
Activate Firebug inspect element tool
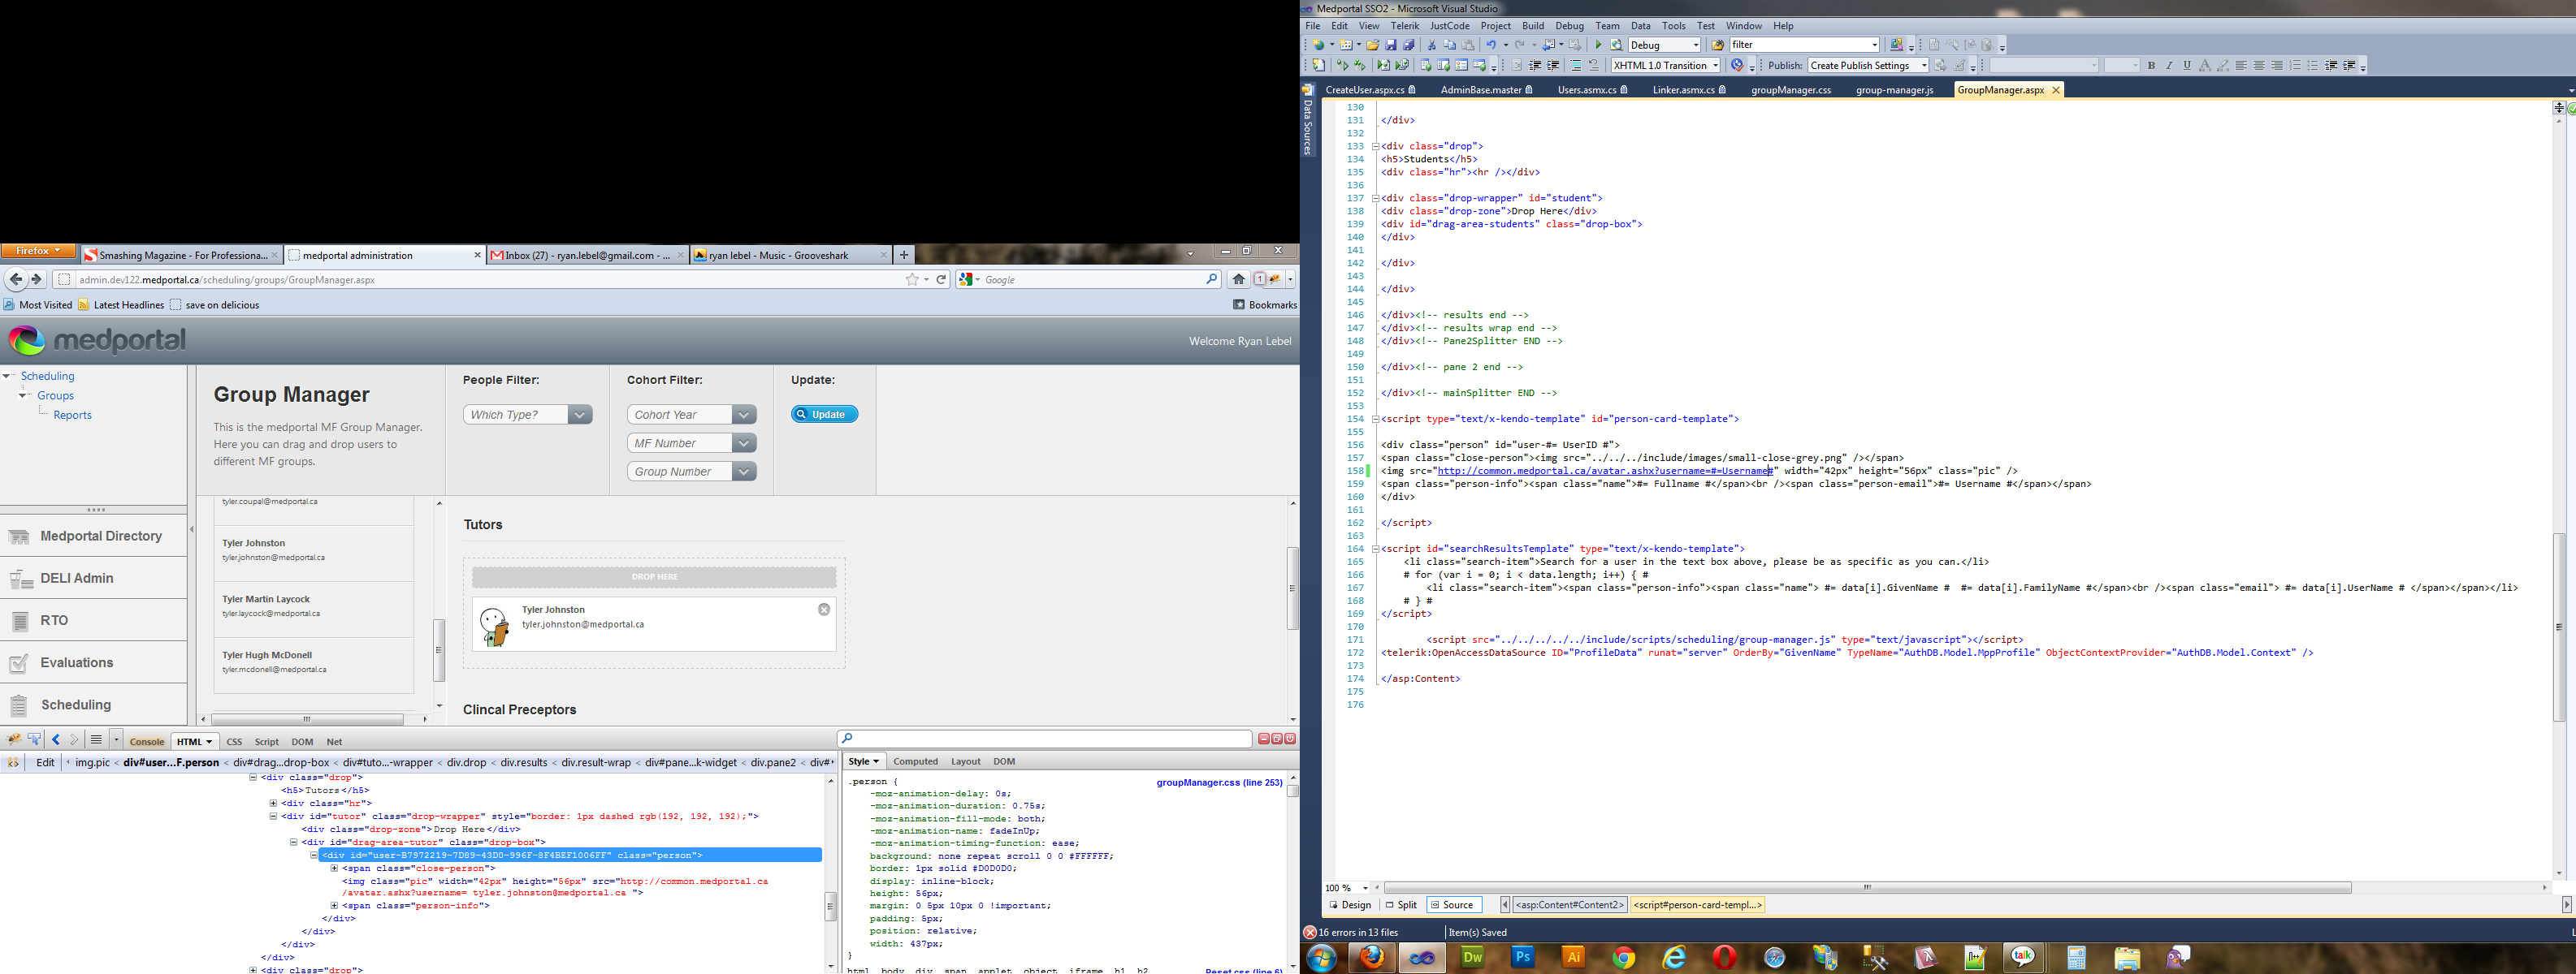(x=35, y=740)
